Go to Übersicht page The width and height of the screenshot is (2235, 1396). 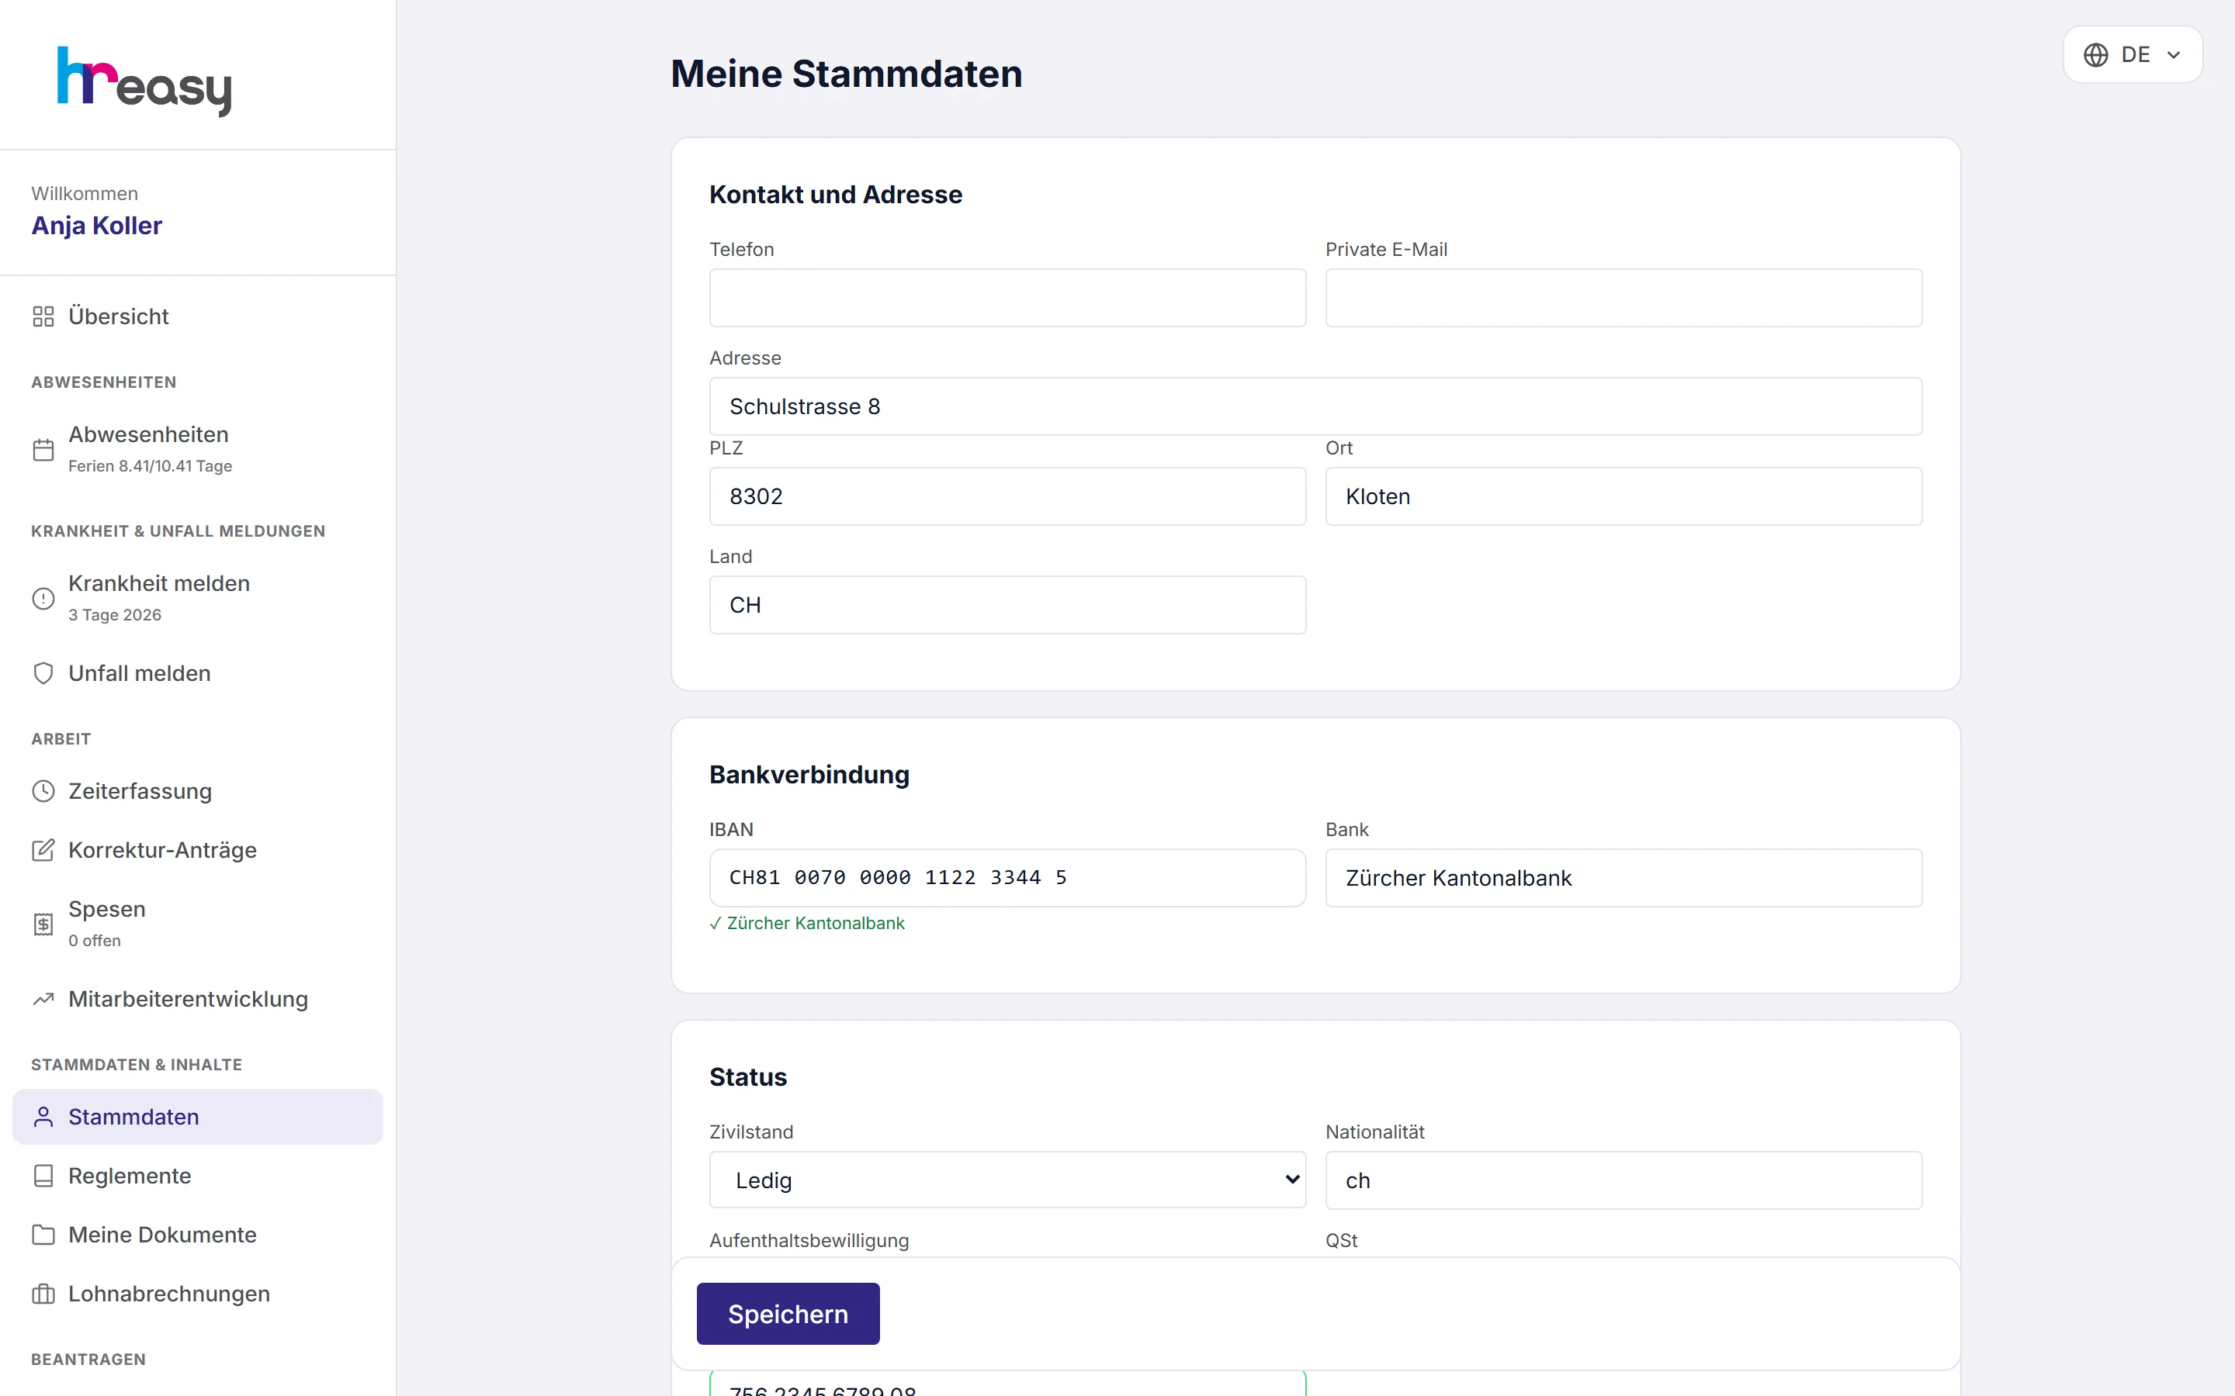(198, 316)
